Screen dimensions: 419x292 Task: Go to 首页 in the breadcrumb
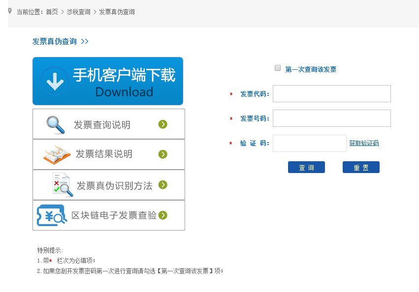[52, 12]
